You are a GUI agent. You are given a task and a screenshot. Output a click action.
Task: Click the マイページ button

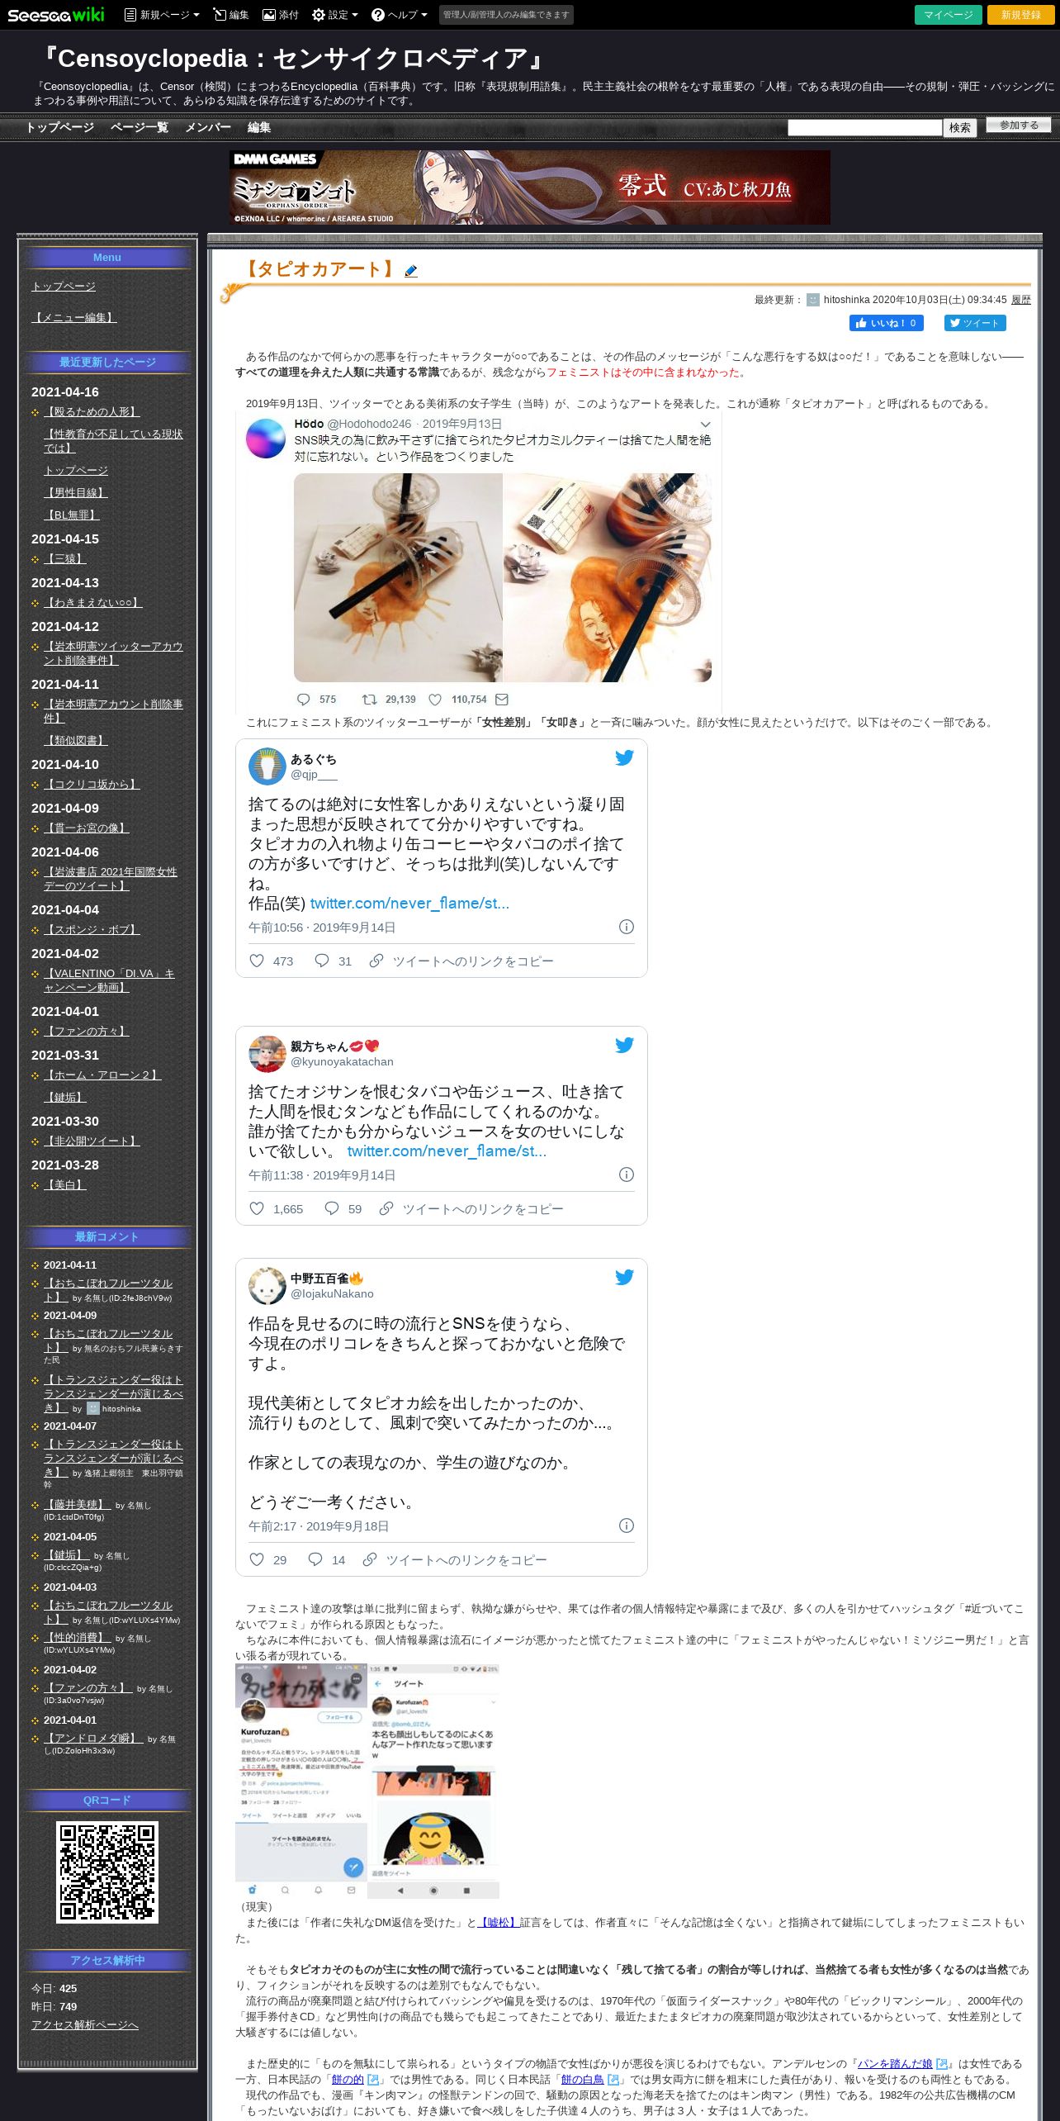coord(948,15)
